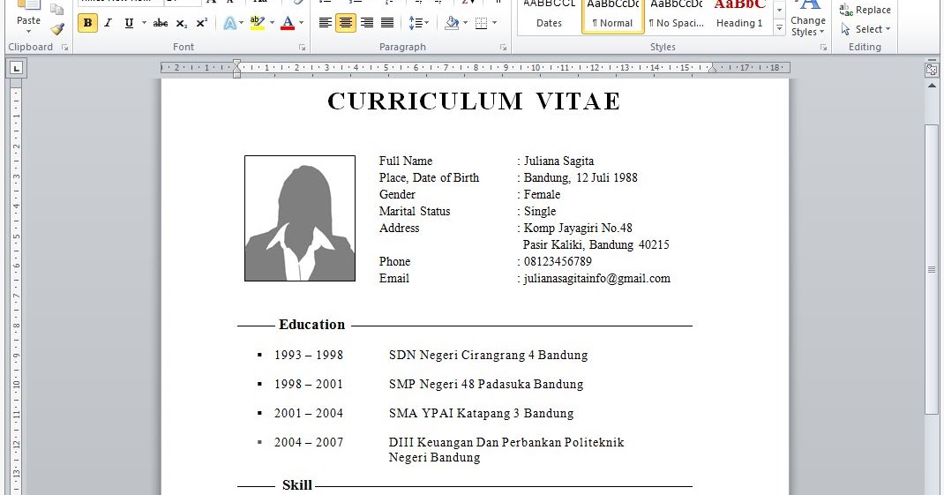Toggle Superscript formatting
This screenshot has width=944, height=495.
202,23
